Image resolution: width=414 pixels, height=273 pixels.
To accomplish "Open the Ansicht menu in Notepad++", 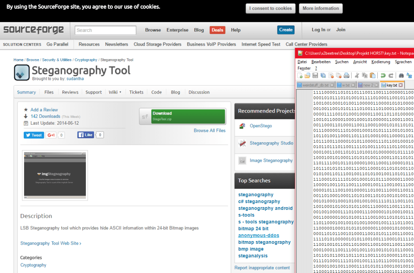I will [x=360, y=62].
